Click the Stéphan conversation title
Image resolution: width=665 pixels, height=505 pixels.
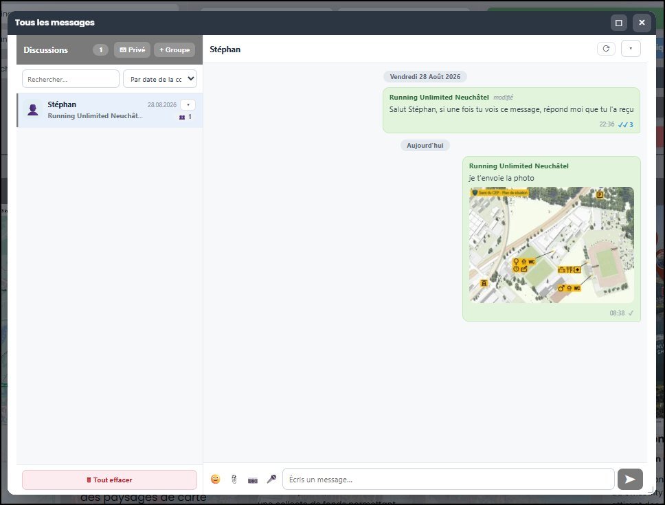tap(225, 49)
